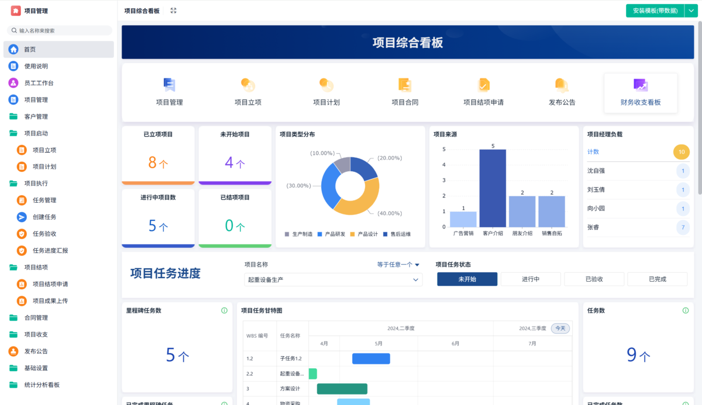Open the 起重设备生产 project name dropdown
Screen dimensions: 702x405
pos(333,280)
